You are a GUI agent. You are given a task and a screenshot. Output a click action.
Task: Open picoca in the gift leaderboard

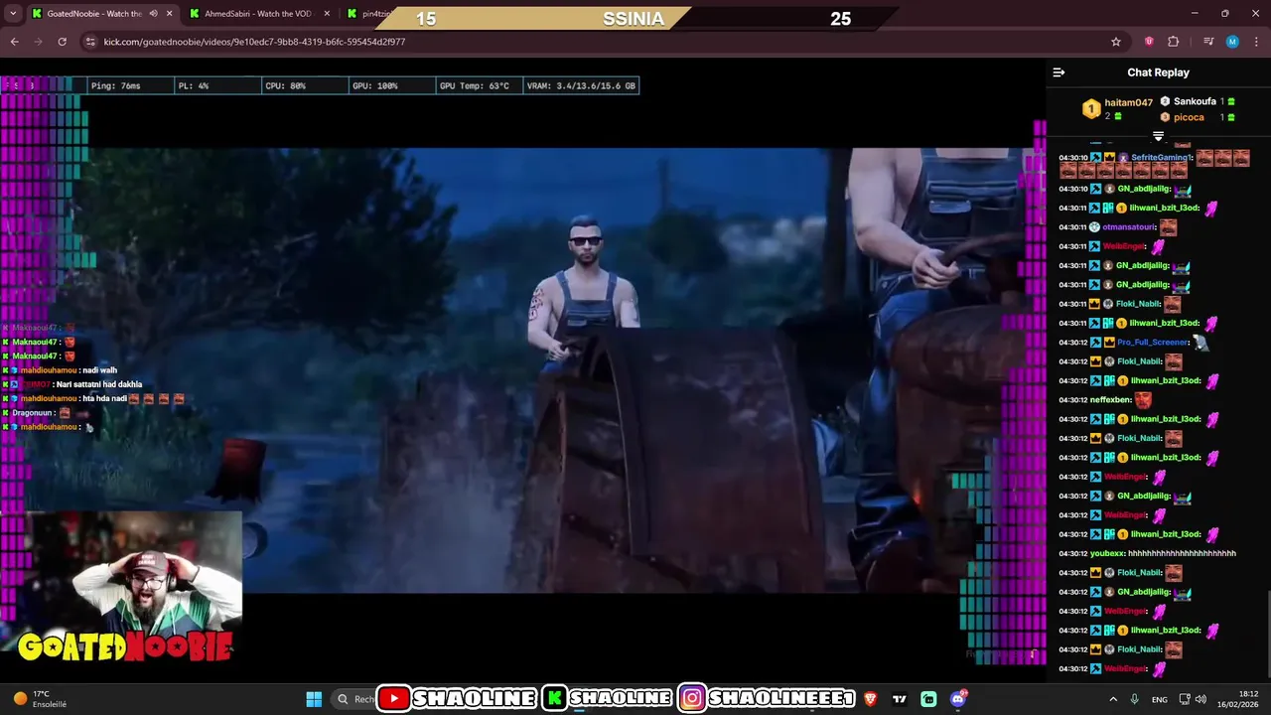click(x=1189, y=117)
